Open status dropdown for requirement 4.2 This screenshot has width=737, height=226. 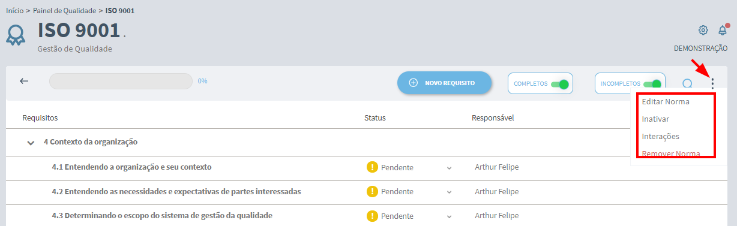coord(449,192)
